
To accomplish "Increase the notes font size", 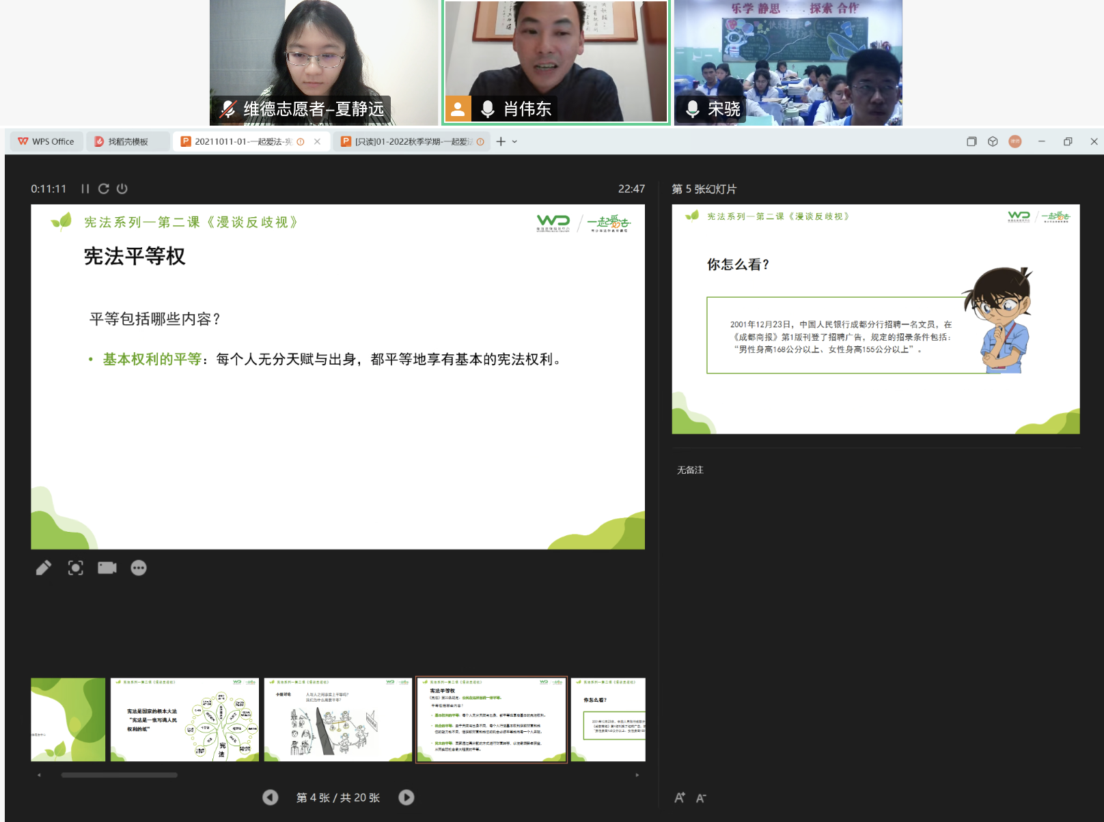I will [x=680, y=797].
